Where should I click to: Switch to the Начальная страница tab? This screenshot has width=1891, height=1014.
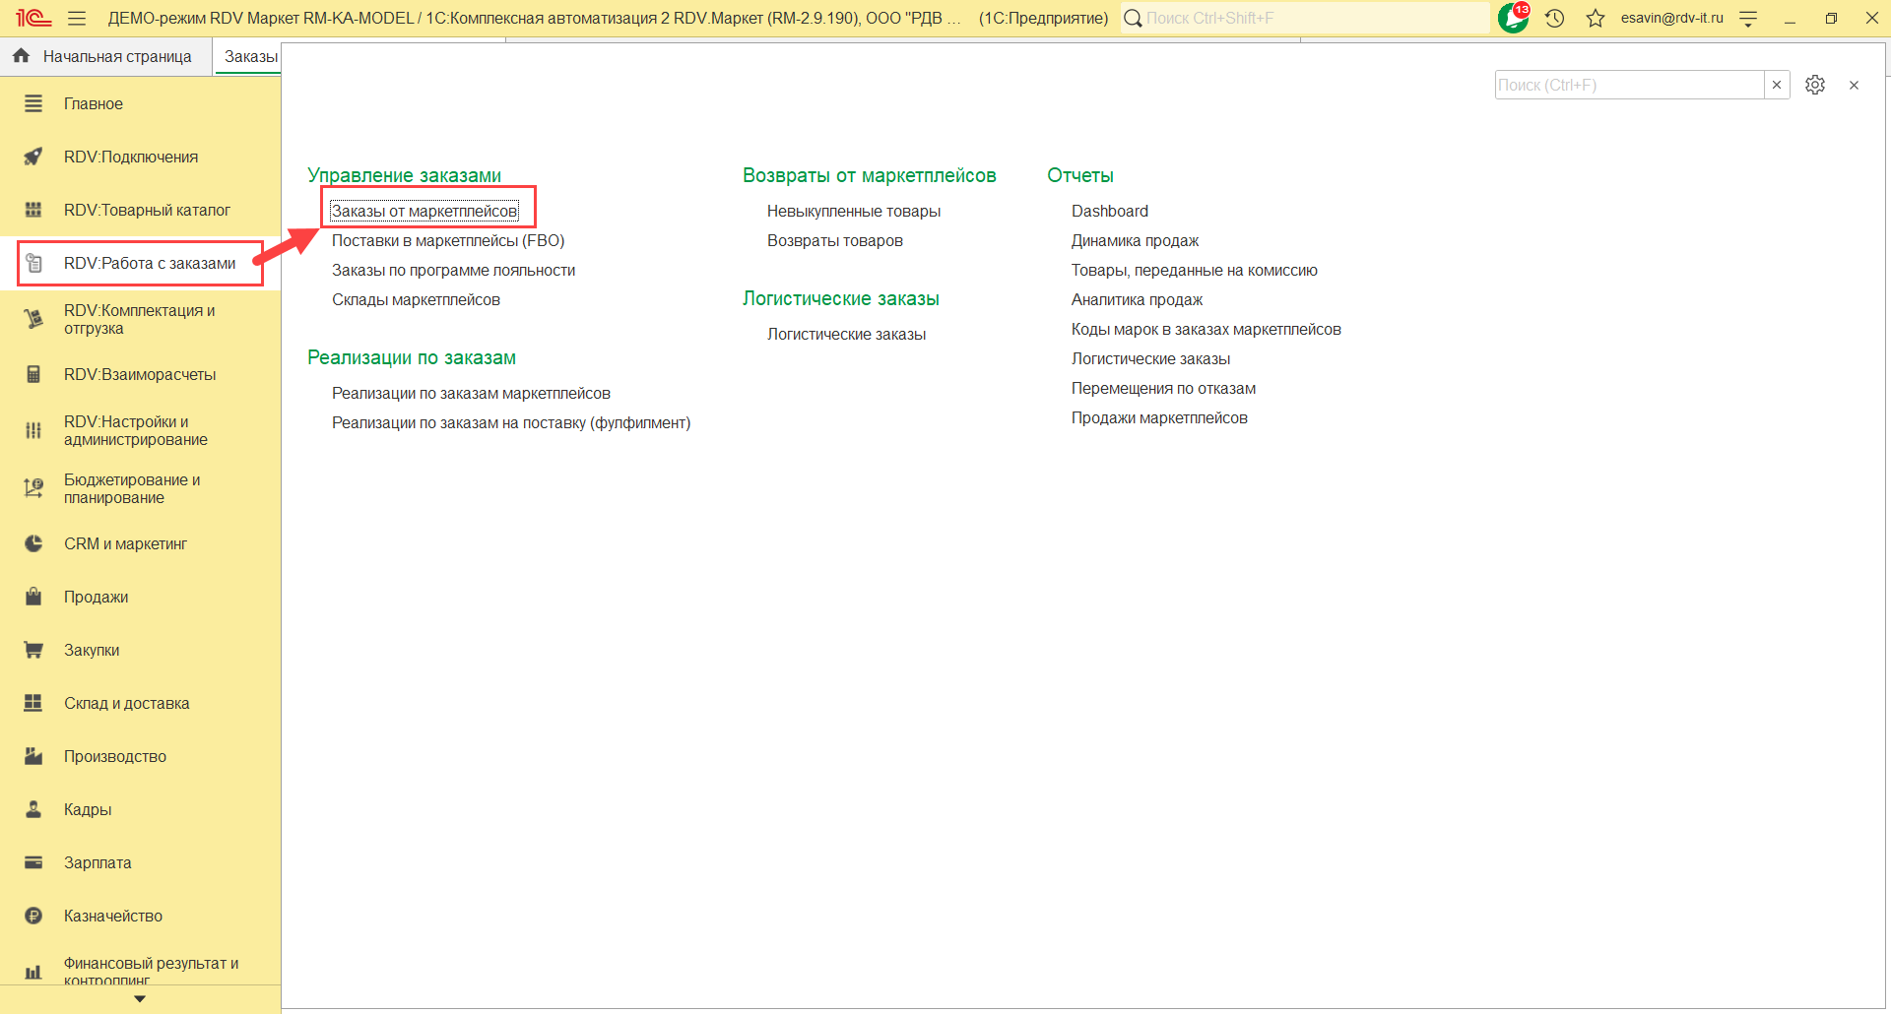click(104, 57)
